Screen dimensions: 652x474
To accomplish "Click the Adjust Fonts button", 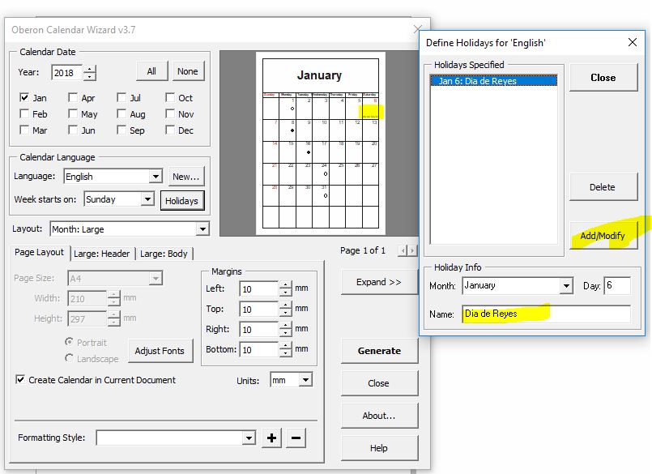I will click(160, 351).
